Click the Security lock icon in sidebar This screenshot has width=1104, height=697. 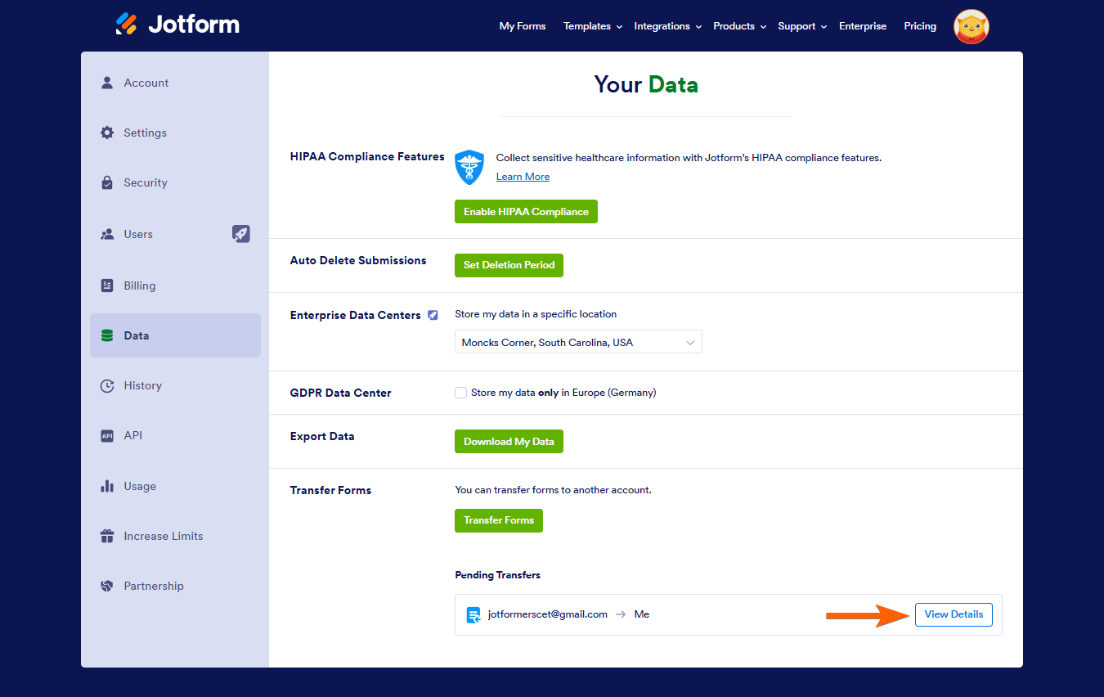click(107, 182)
